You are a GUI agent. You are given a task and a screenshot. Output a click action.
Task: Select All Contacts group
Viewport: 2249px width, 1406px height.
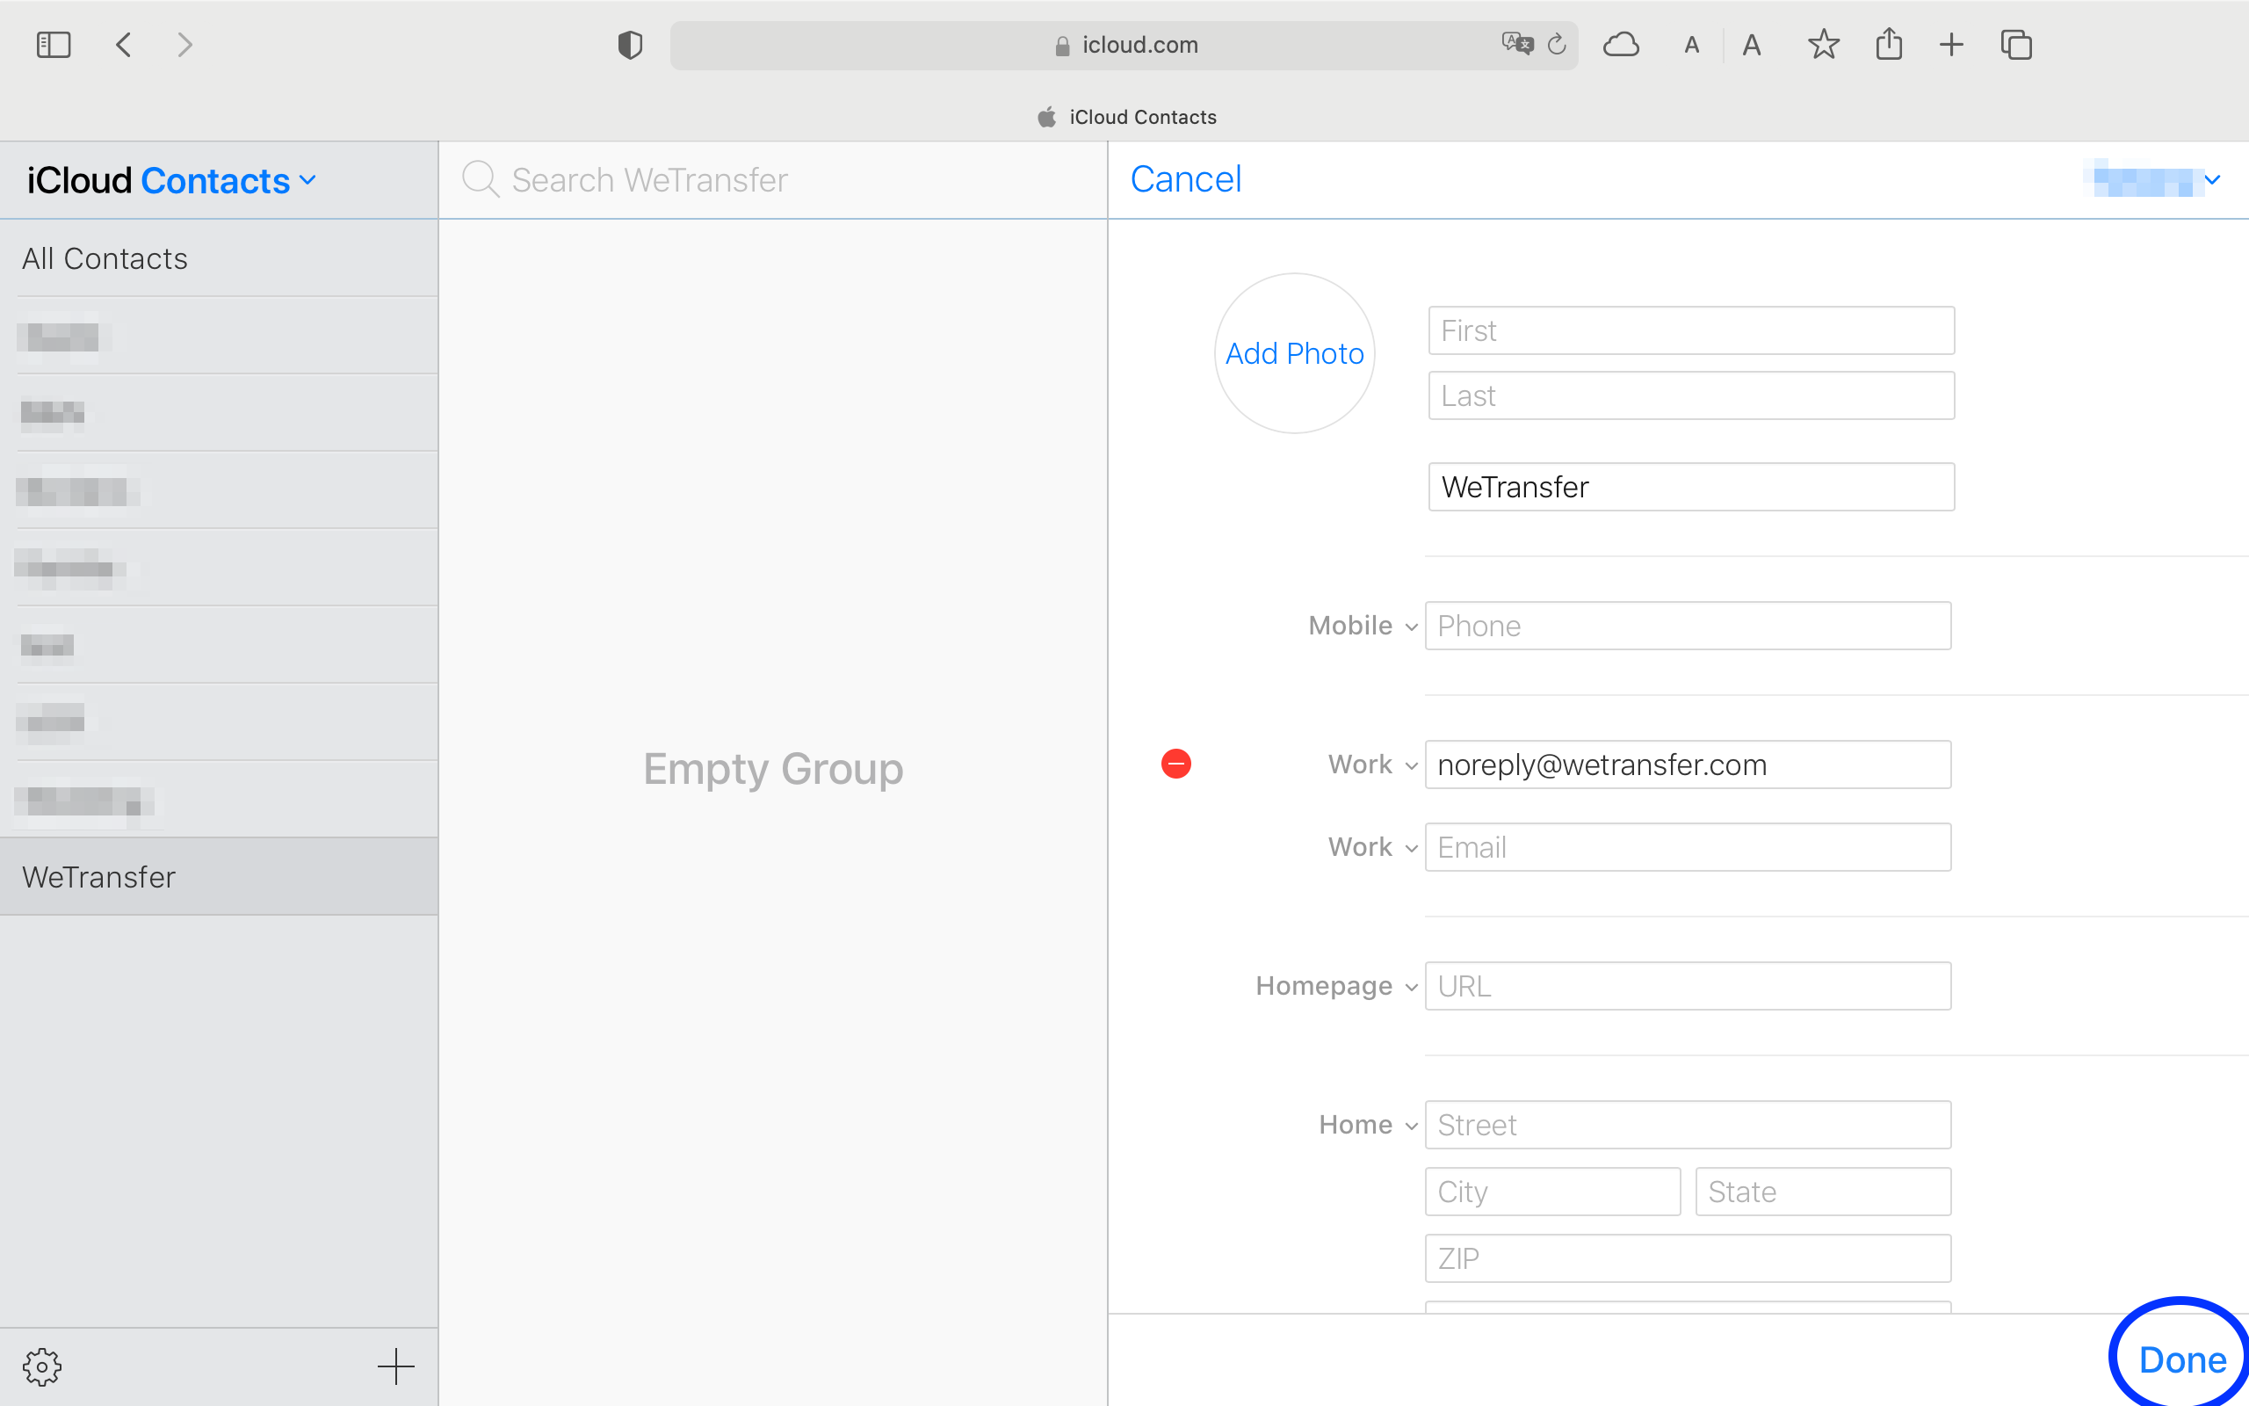coord(105,258)
